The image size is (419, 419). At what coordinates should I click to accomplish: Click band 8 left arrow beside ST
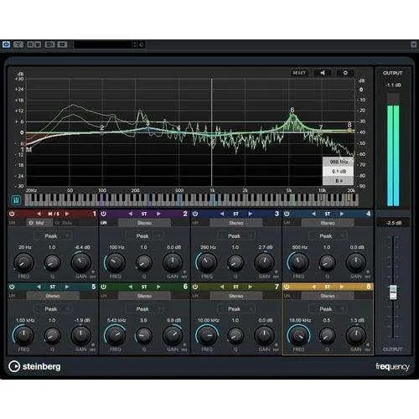click(x=313, y=287)
